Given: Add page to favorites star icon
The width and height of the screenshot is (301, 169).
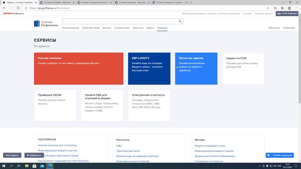Looking at the screenshot, I should pos(268,8).
